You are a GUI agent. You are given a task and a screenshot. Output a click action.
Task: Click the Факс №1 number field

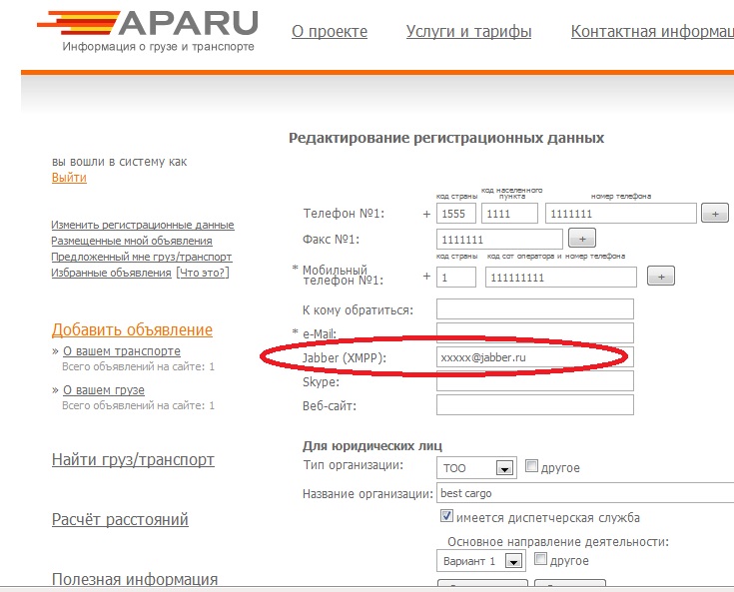tap(499, 240)
